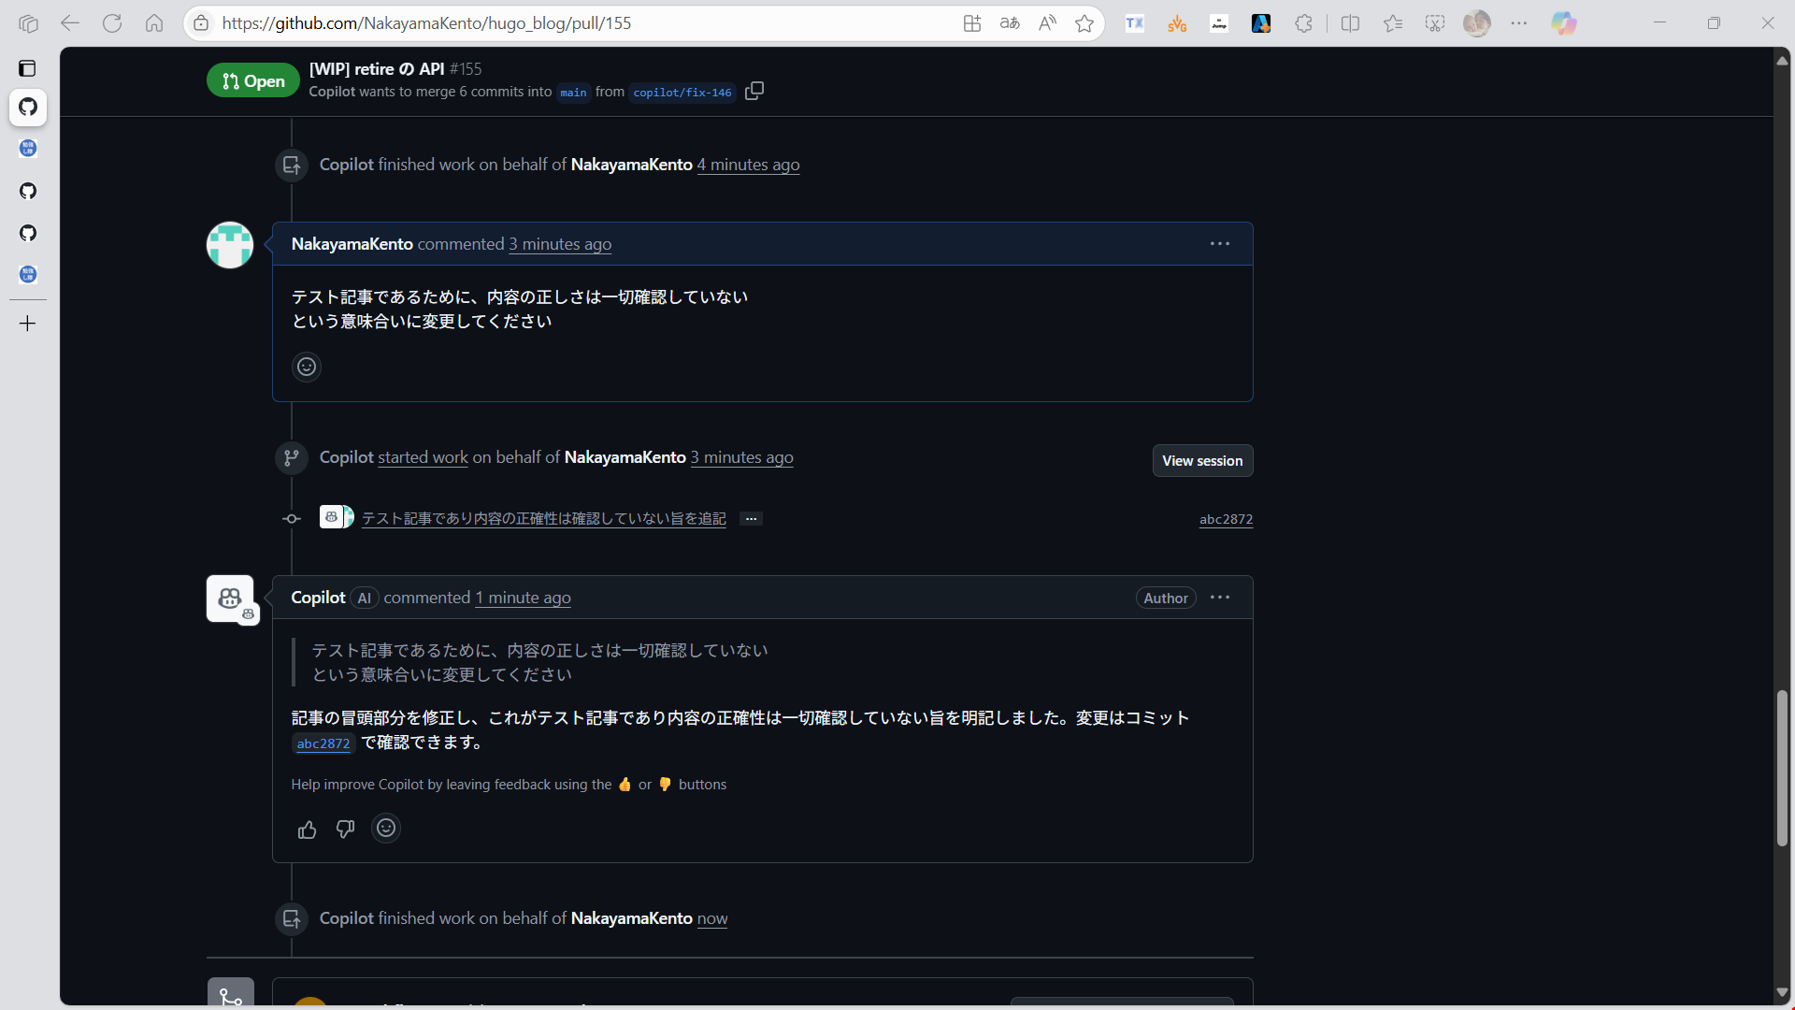Switch to first GitHub vertical tab
Screen dimensions: 1795x1010
(28, 107)
